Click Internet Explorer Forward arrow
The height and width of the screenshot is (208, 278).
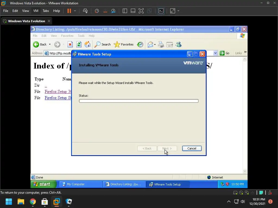(x=57, y=44)
